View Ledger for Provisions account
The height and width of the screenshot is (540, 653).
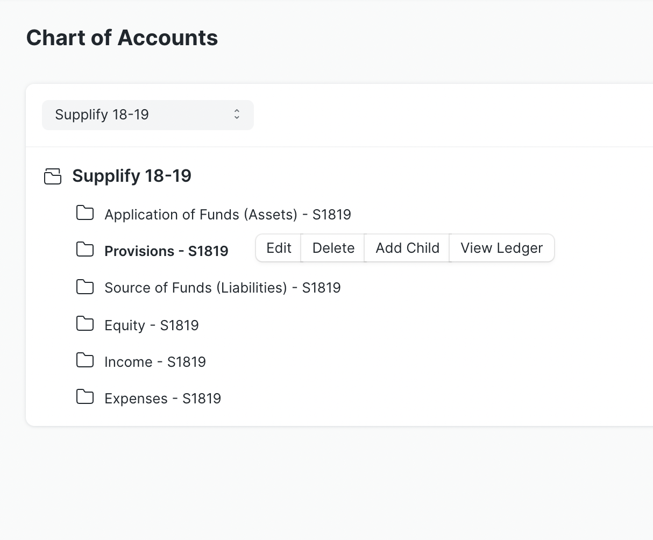(502, 248)
